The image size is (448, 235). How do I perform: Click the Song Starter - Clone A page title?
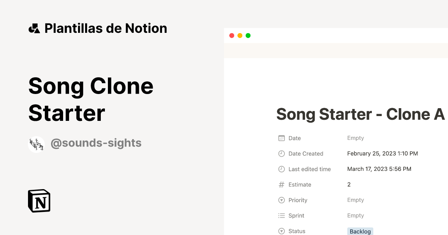[x=360, y=115]
